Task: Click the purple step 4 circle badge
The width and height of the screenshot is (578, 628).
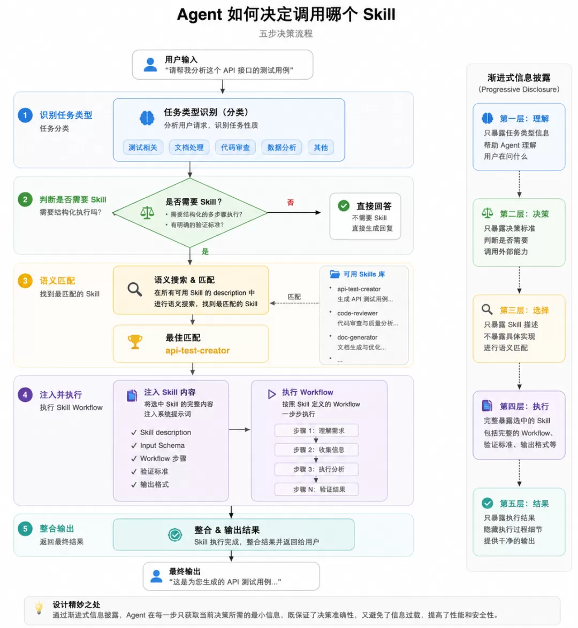Action: (25, 394)
